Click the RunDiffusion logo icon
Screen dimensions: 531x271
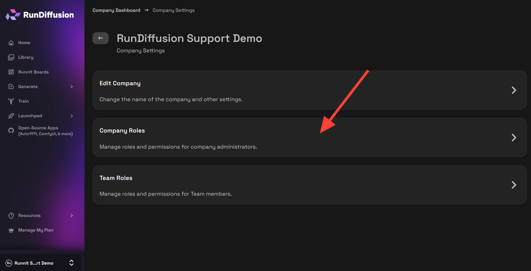(x=12, y=15)
